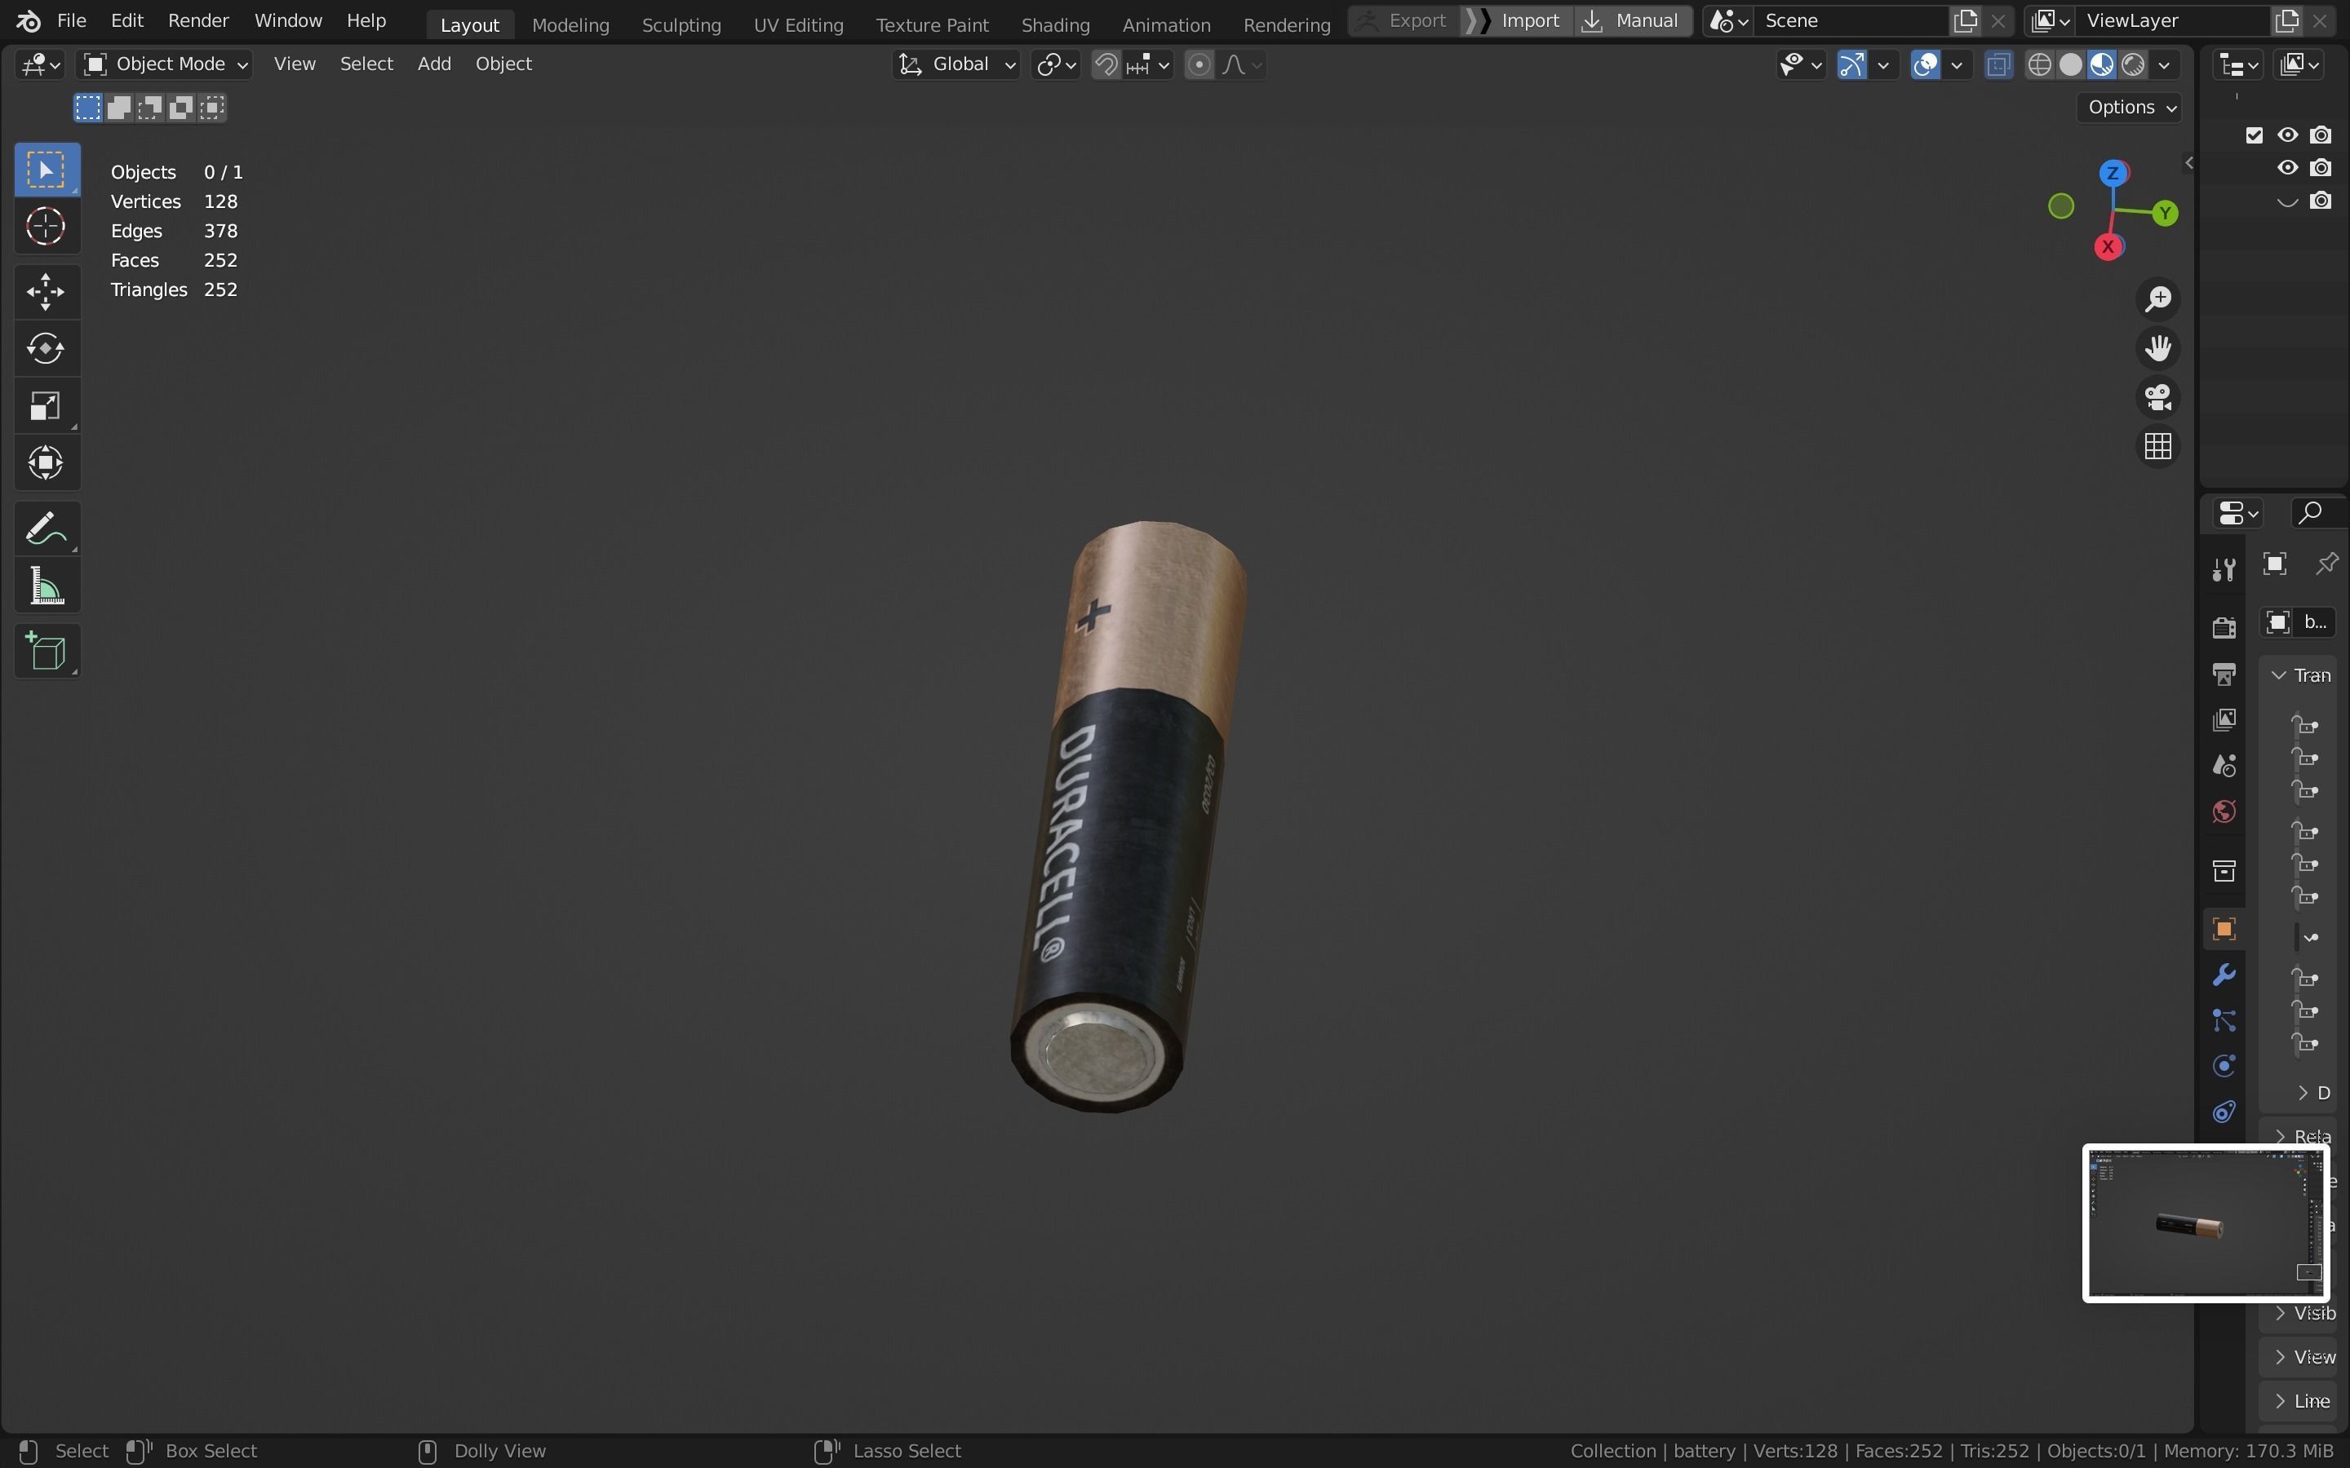Click the Zoom view magnifier icon
The image size is (2350, 1468).
pos(2157,299)
